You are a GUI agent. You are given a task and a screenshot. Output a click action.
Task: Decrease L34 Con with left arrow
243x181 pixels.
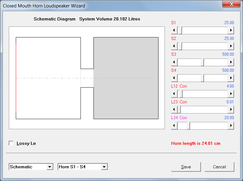(174, 126)
